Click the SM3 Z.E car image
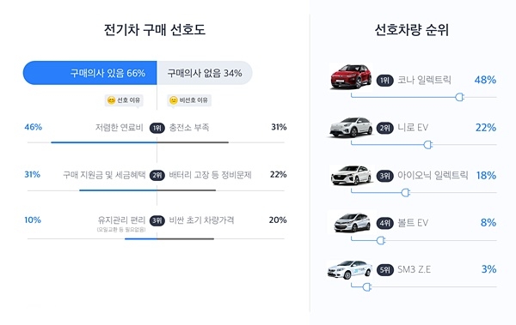516x325 pixels. pyautogui.click(x=350, y=270)
